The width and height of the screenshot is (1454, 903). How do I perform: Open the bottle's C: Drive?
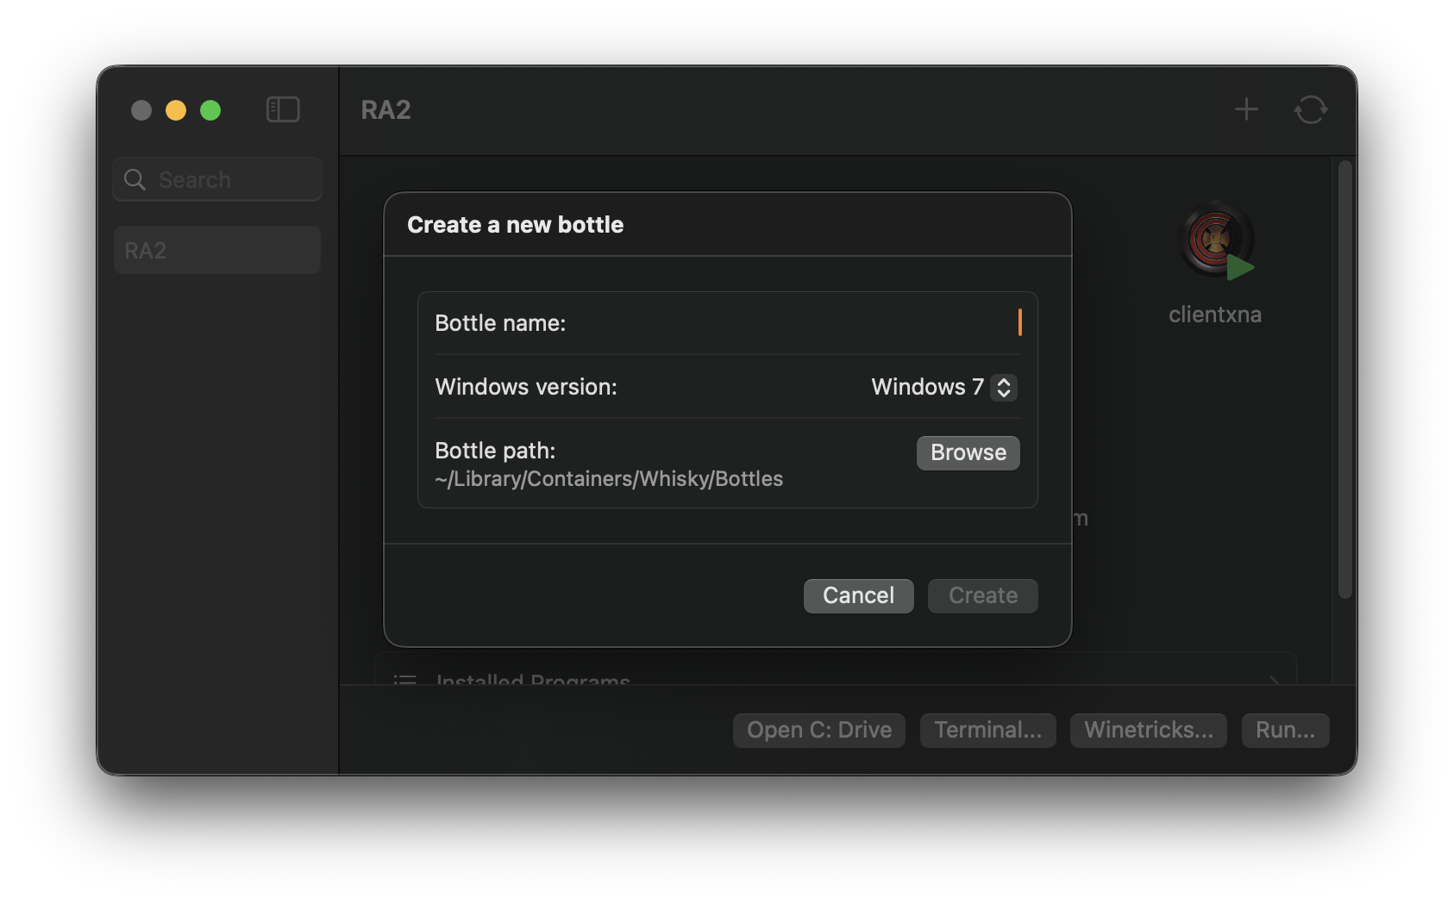tap(818, 730)
